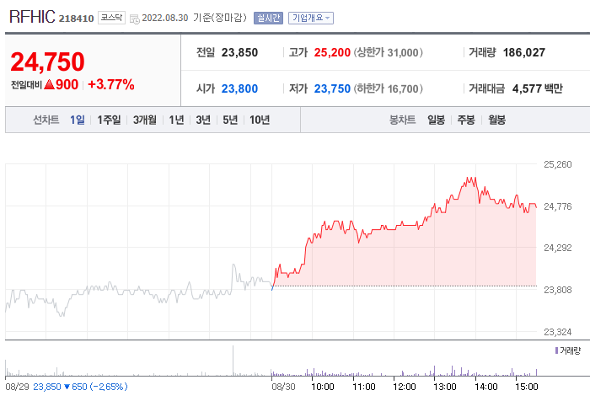Click the 상한가 31,000 text
590x401 pixels.
click(x=389, y=52)
